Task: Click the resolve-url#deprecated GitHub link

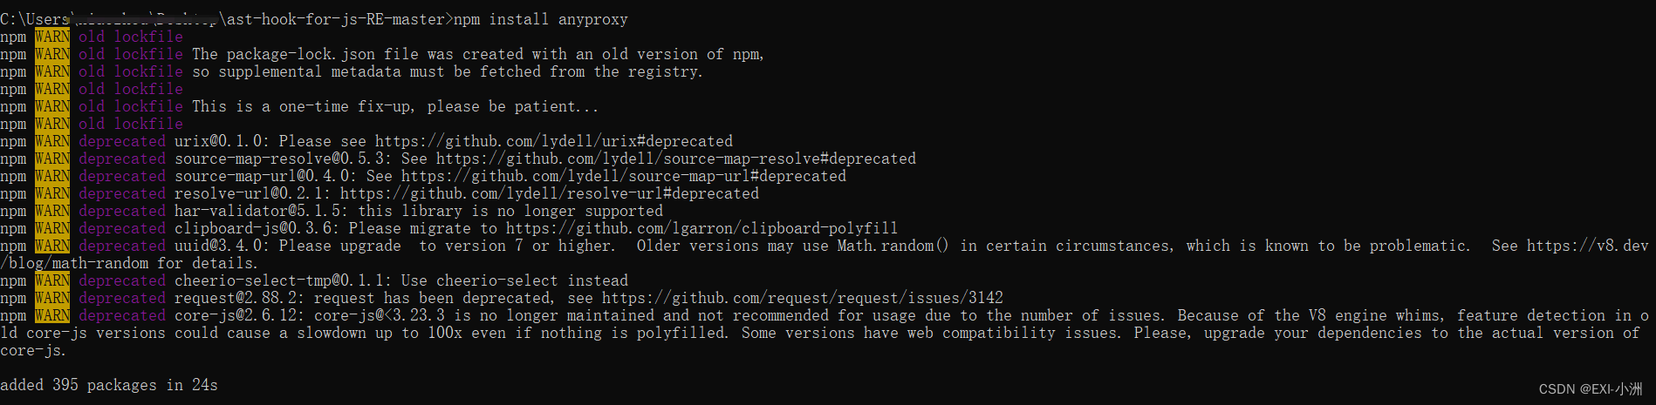Action: [x=550, y=193]
